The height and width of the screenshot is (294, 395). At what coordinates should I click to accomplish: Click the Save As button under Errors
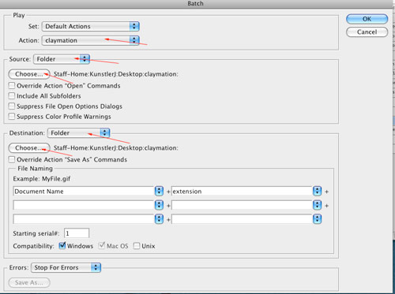click(x=29, y=283)
